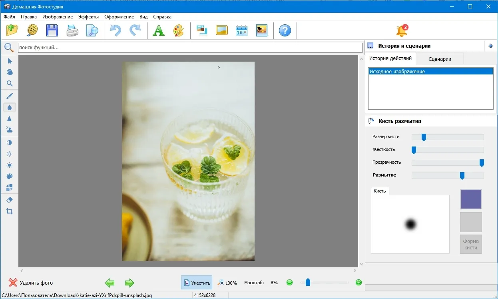Select the Crop tool in left sidebar
This screenshot has width=498, height=299.
[10, 211]
